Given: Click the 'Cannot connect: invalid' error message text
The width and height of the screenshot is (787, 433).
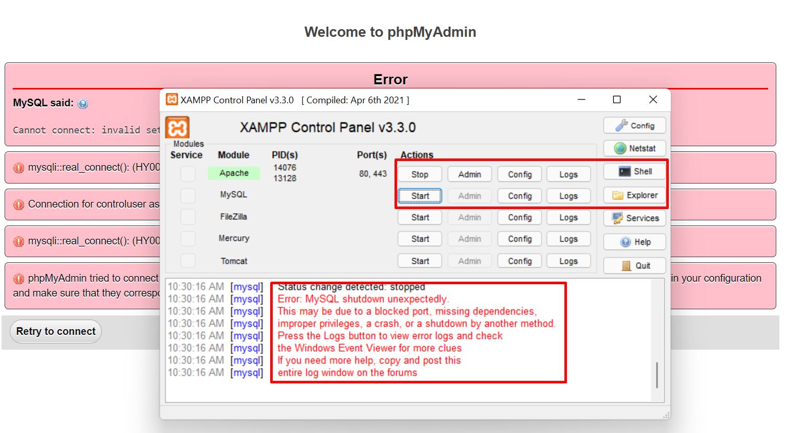Looking at the screenshot, I should tap(86, 130).
